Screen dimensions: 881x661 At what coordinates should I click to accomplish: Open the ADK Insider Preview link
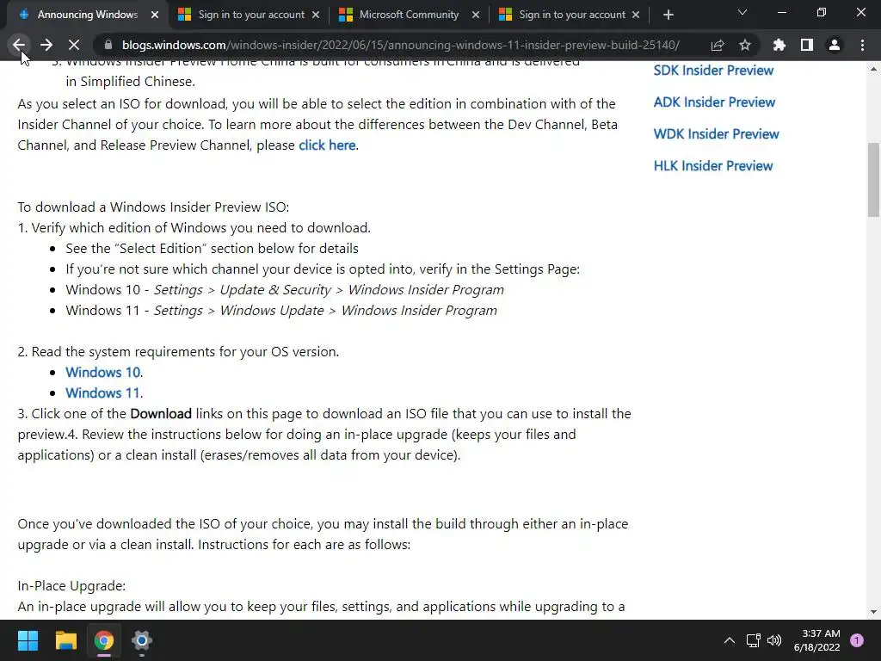point(714,102)
